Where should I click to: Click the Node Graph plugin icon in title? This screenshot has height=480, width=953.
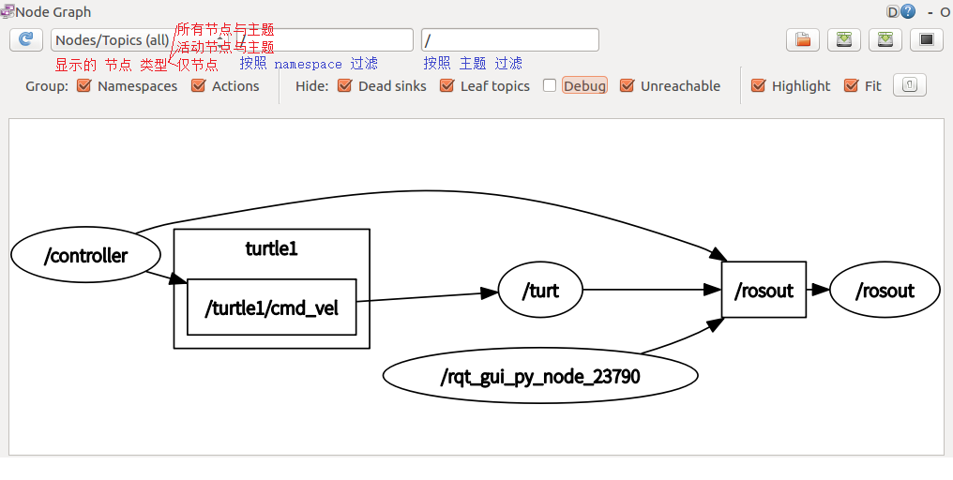tap(8, 11)
